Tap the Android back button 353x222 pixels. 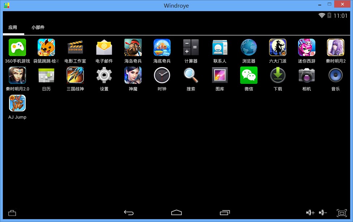coord(129,213)
